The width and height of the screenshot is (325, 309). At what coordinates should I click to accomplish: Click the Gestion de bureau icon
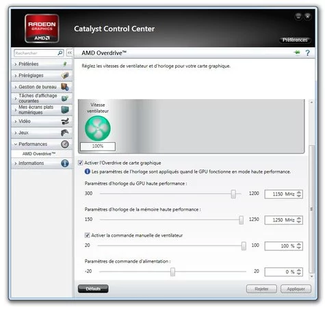pos(65,87)
